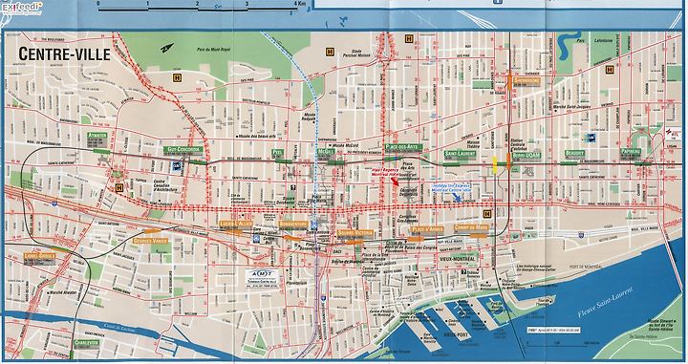The image size is (688, 364).
Task: Click the Charlevoix station label
Action: point(86,342)
